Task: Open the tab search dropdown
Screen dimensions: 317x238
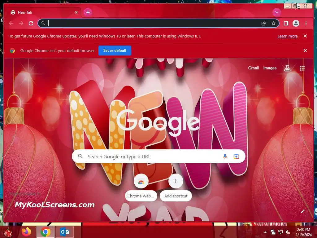Action: 276,12
